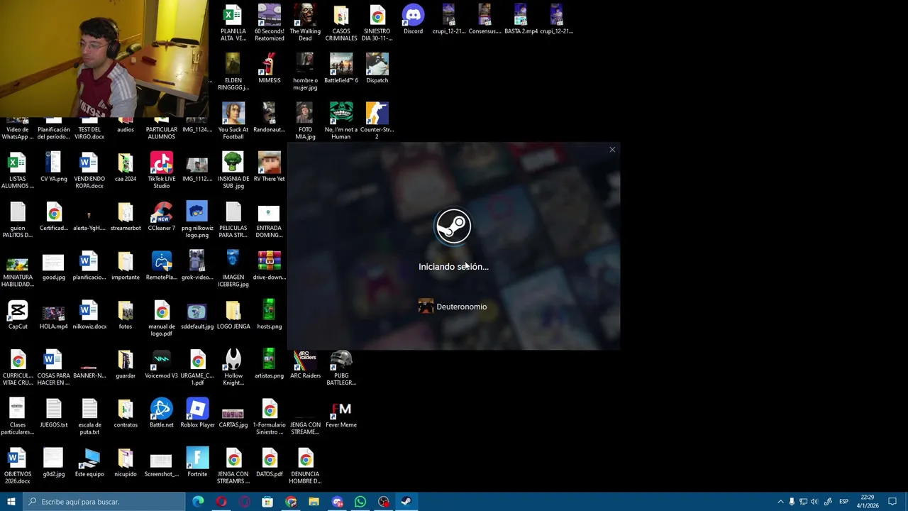Open the DATOS.pdf file
Image resolution: width=908 pixels, height=511 pixels.
pos(269,462)
